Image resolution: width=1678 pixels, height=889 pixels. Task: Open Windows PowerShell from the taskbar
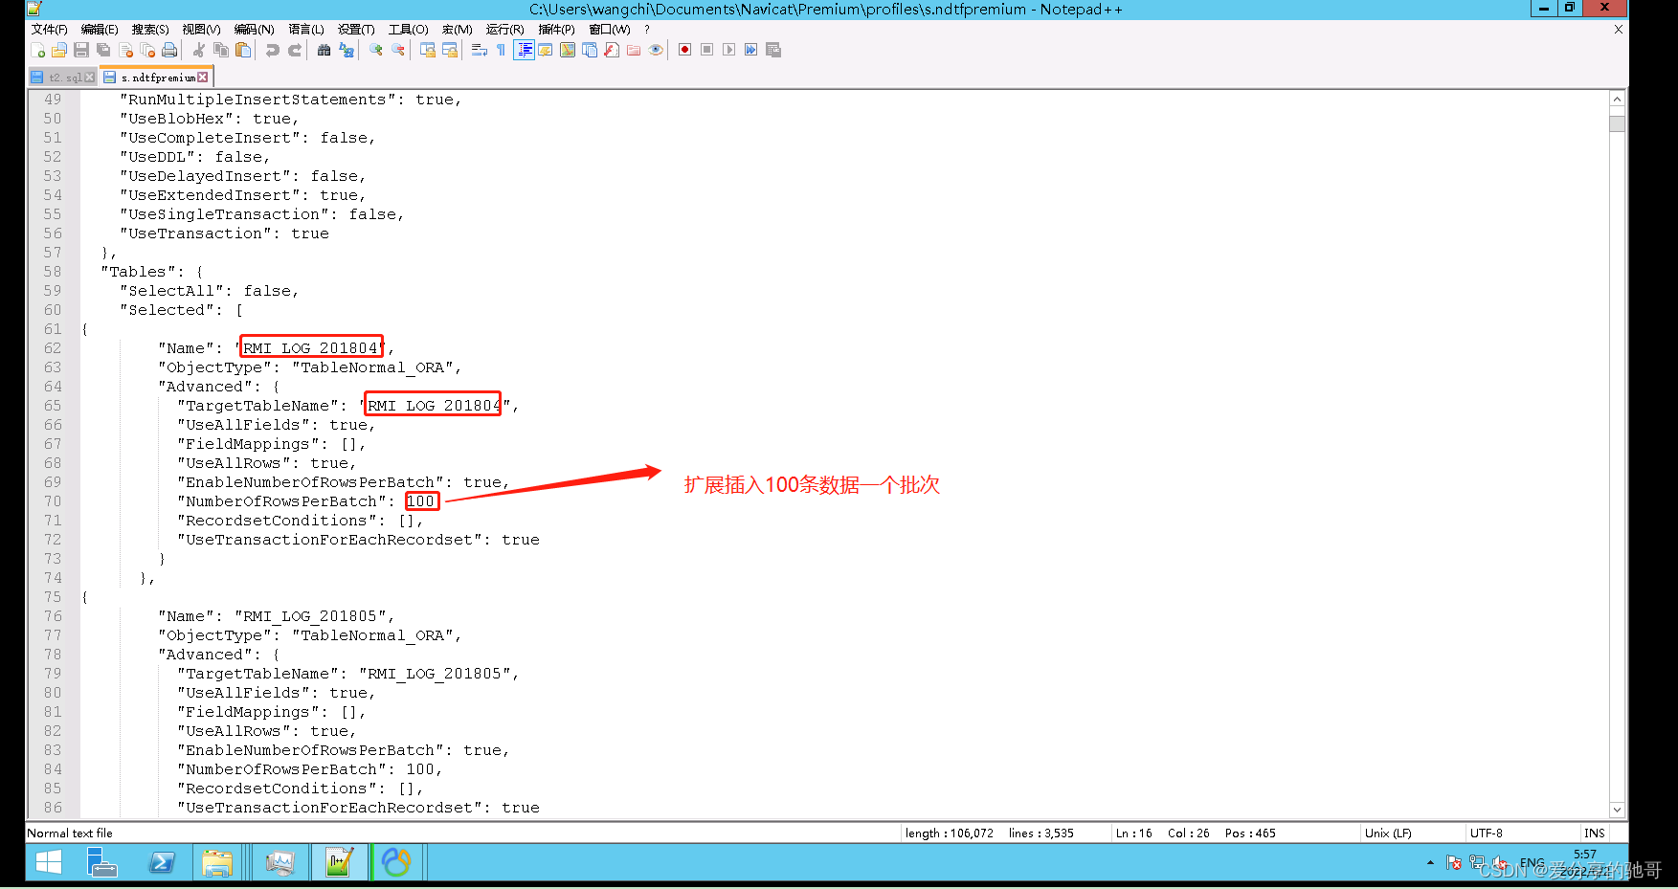162,863
